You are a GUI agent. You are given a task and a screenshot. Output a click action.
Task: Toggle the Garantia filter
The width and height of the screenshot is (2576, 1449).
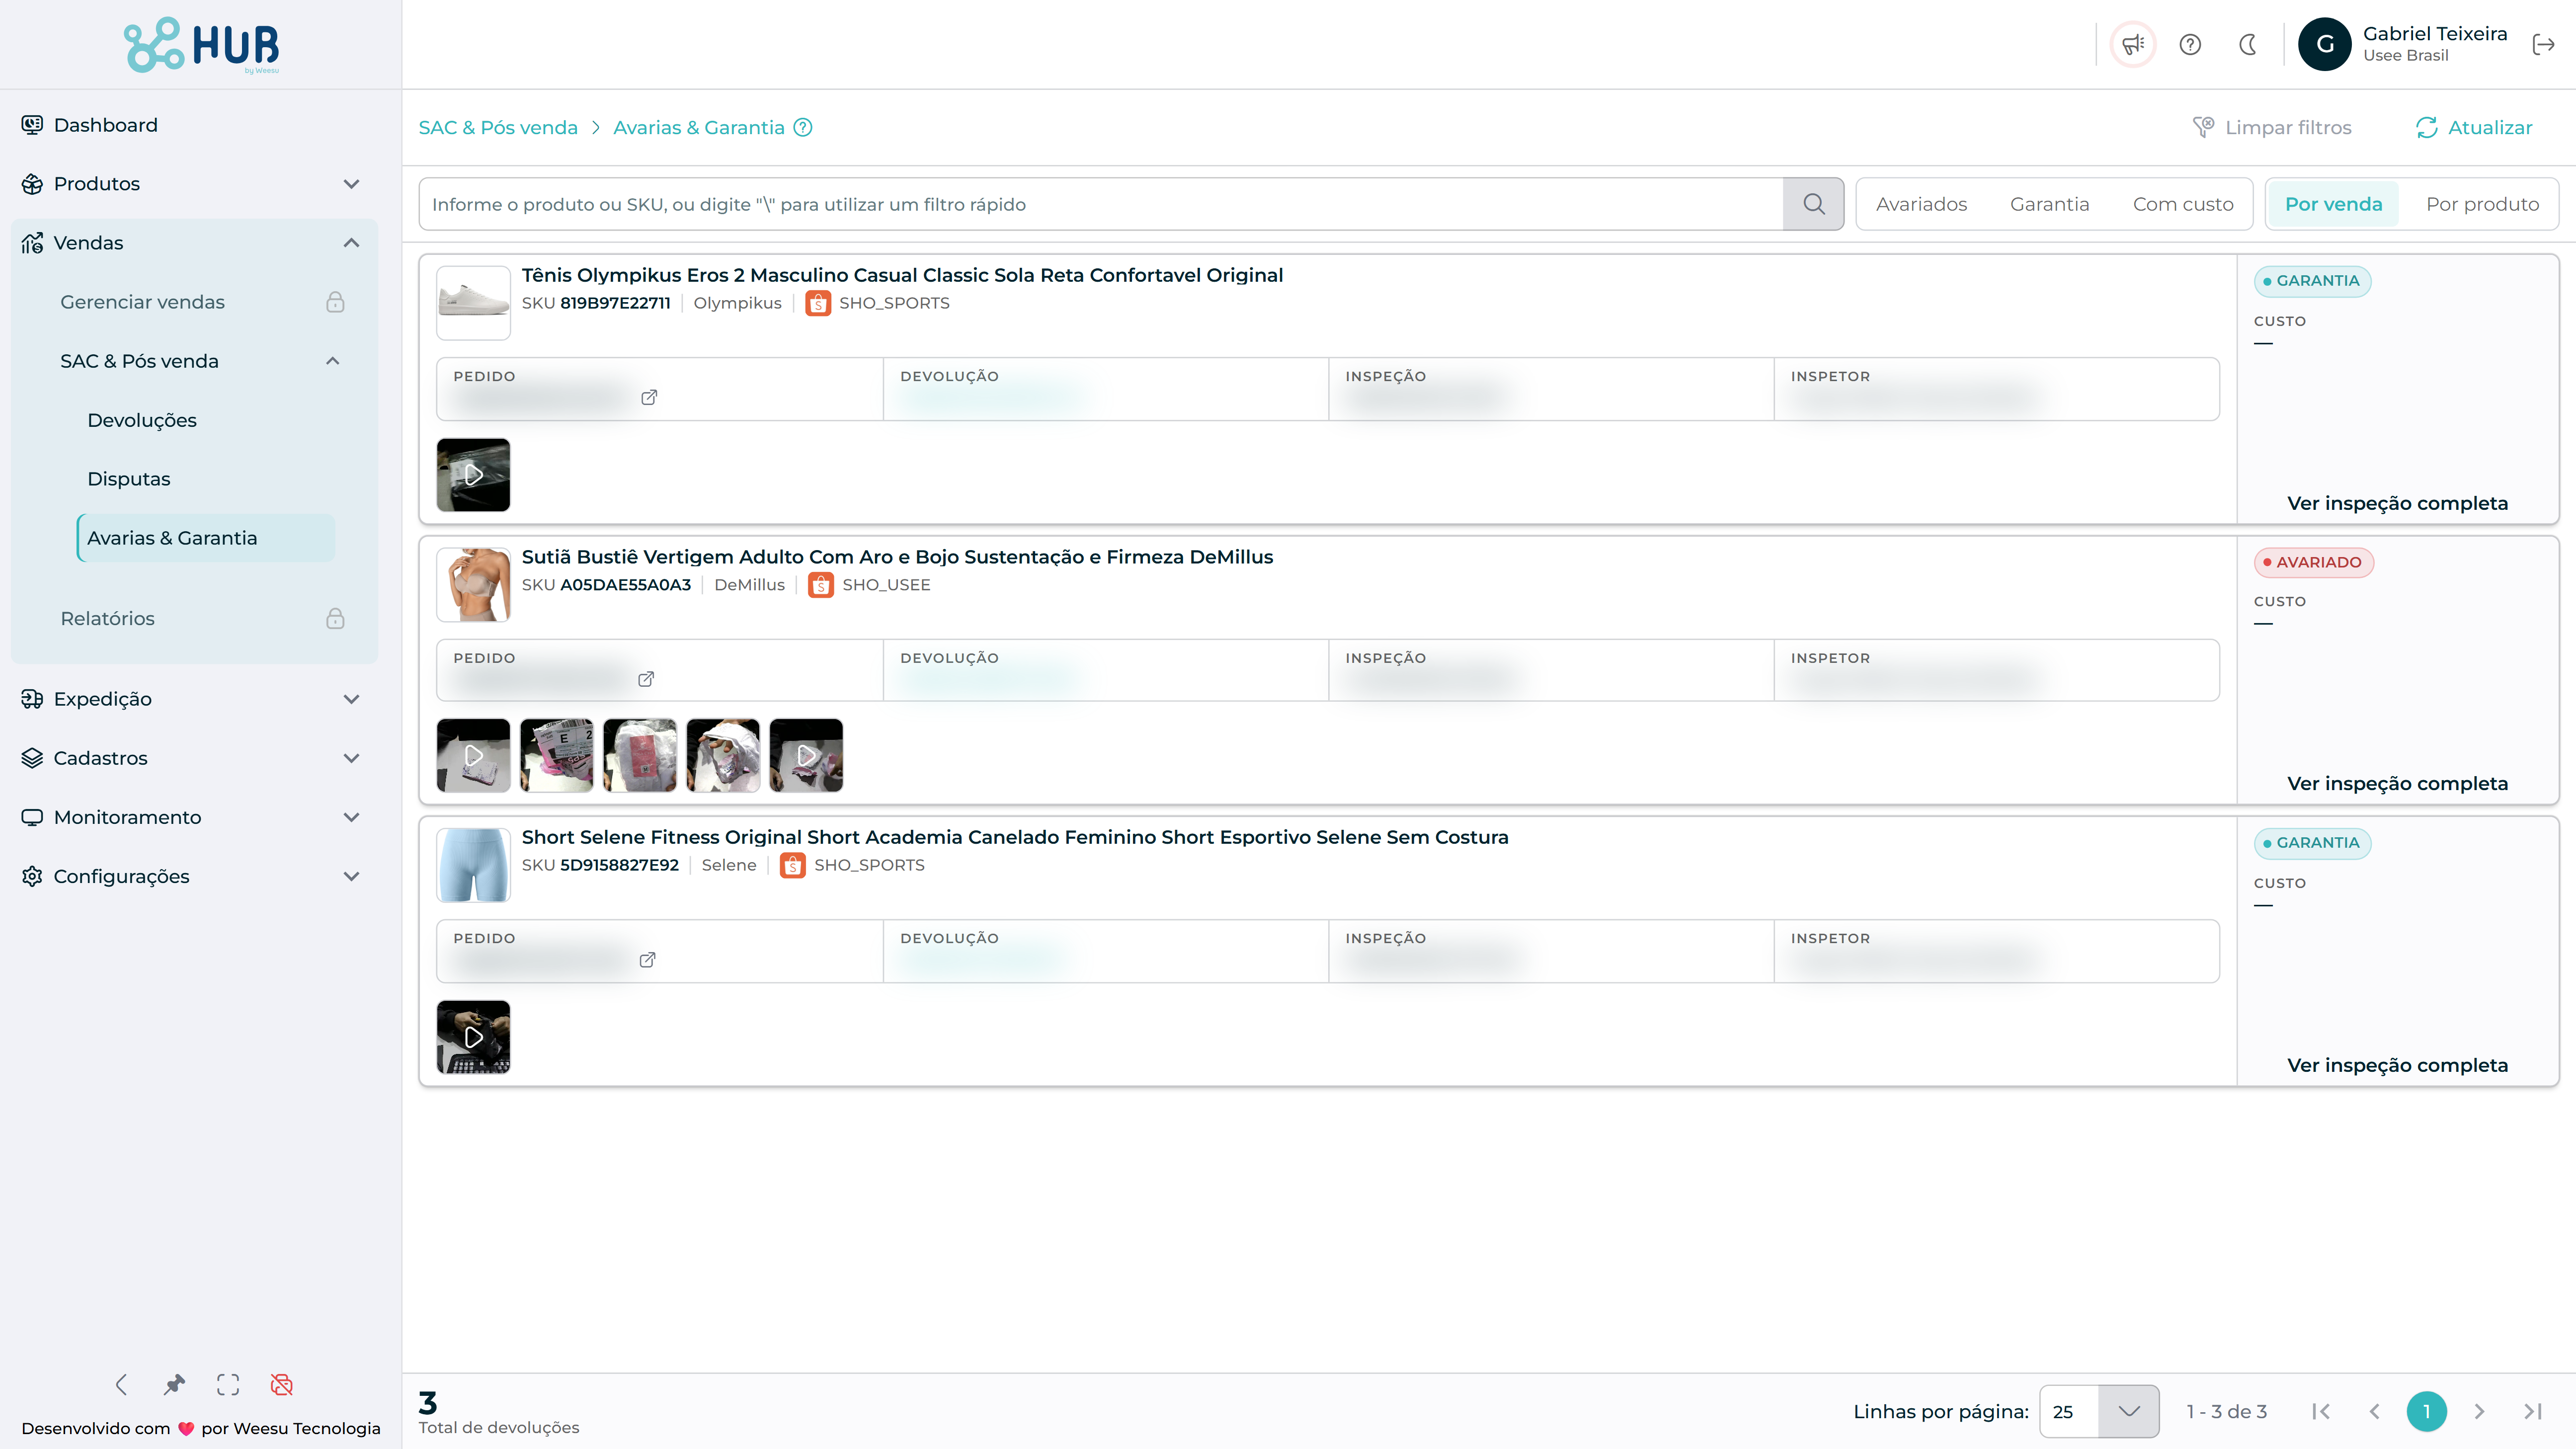(x=2049, y=204)
